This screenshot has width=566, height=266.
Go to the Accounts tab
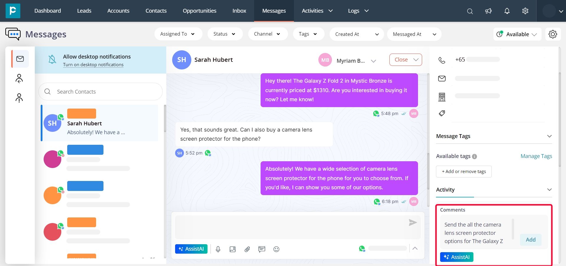click(118, 11)
